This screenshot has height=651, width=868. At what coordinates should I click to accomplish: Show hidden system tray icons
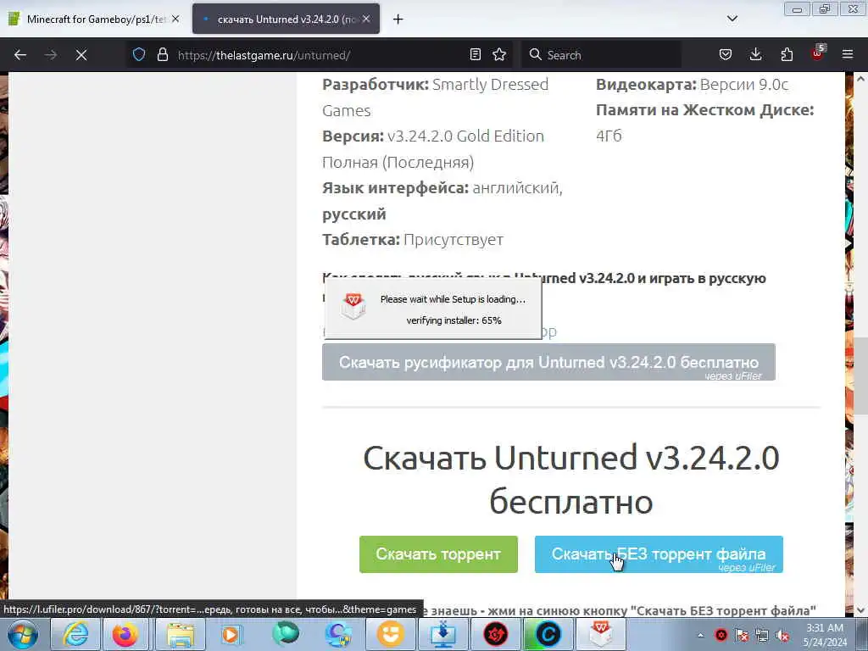pyautogui.click(x=700, y=636)
